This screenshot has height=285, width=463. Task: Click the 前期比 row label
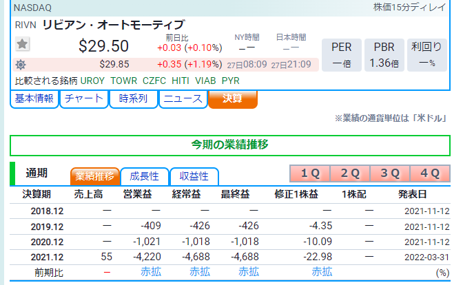[x=49, y=273]
